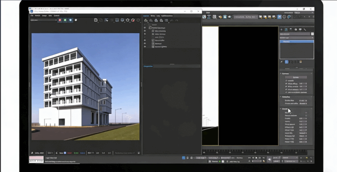Click the blue window-panel icon in frame buffer toolbar

pos(117,20)
